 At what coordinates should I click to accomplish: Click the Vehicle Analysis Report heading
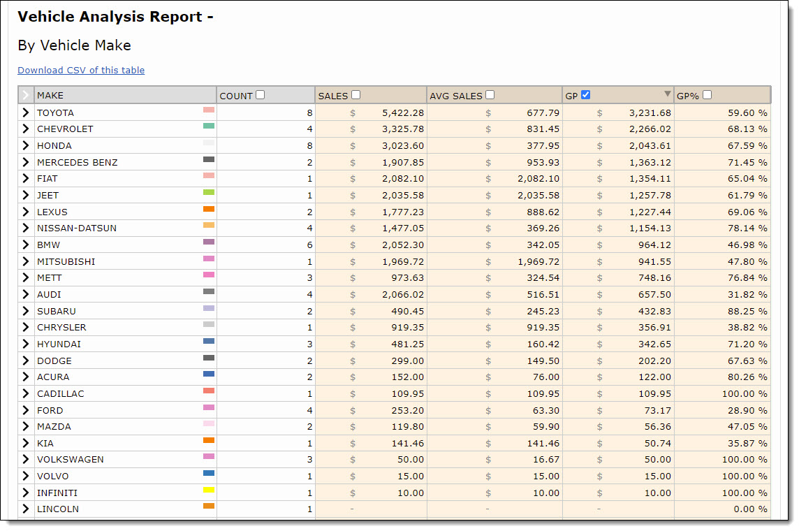point(115,17)
